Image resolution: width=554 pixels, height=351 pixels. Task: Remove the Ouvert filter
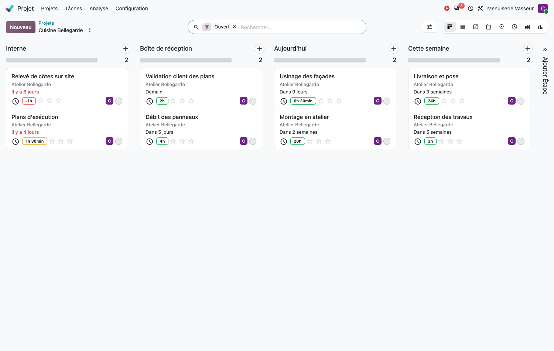234,27
